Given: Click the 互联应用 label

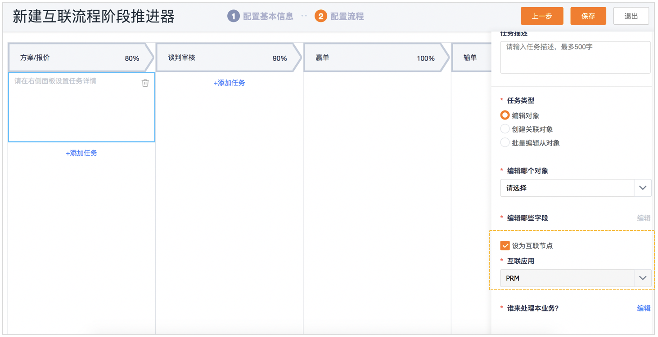Looking at the screenshot, I should (x=521, y=261).
